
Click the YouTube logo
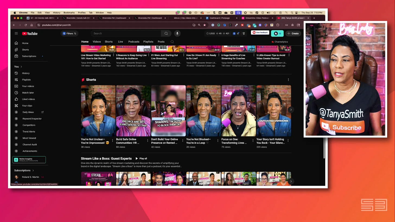point(30,34)
